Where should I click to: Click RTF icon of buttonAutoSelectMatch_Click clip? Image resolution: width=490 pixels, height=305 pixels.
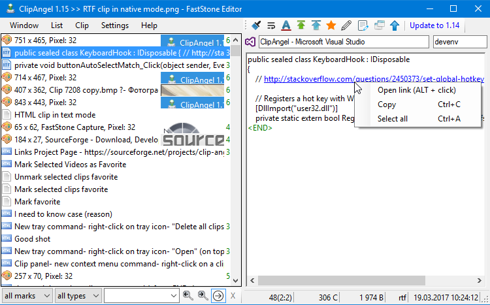[x=7, y=65]
